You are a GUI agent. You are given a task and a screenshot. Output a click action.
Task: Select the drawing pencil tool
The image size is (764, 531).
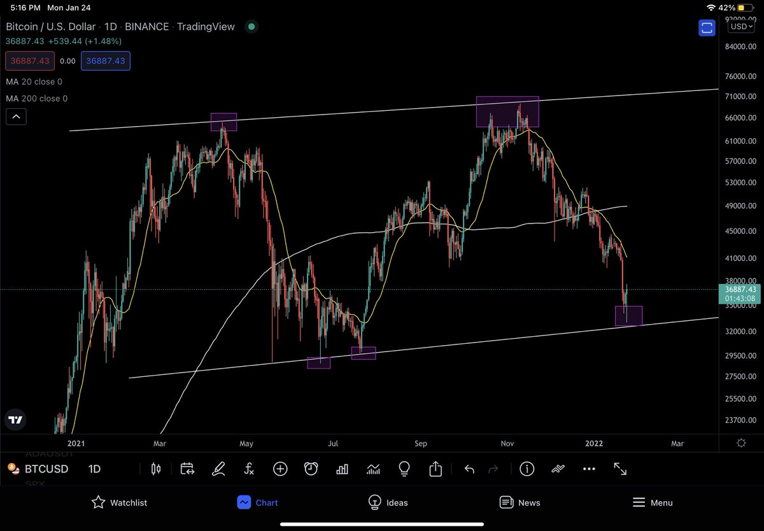point(218,469)
